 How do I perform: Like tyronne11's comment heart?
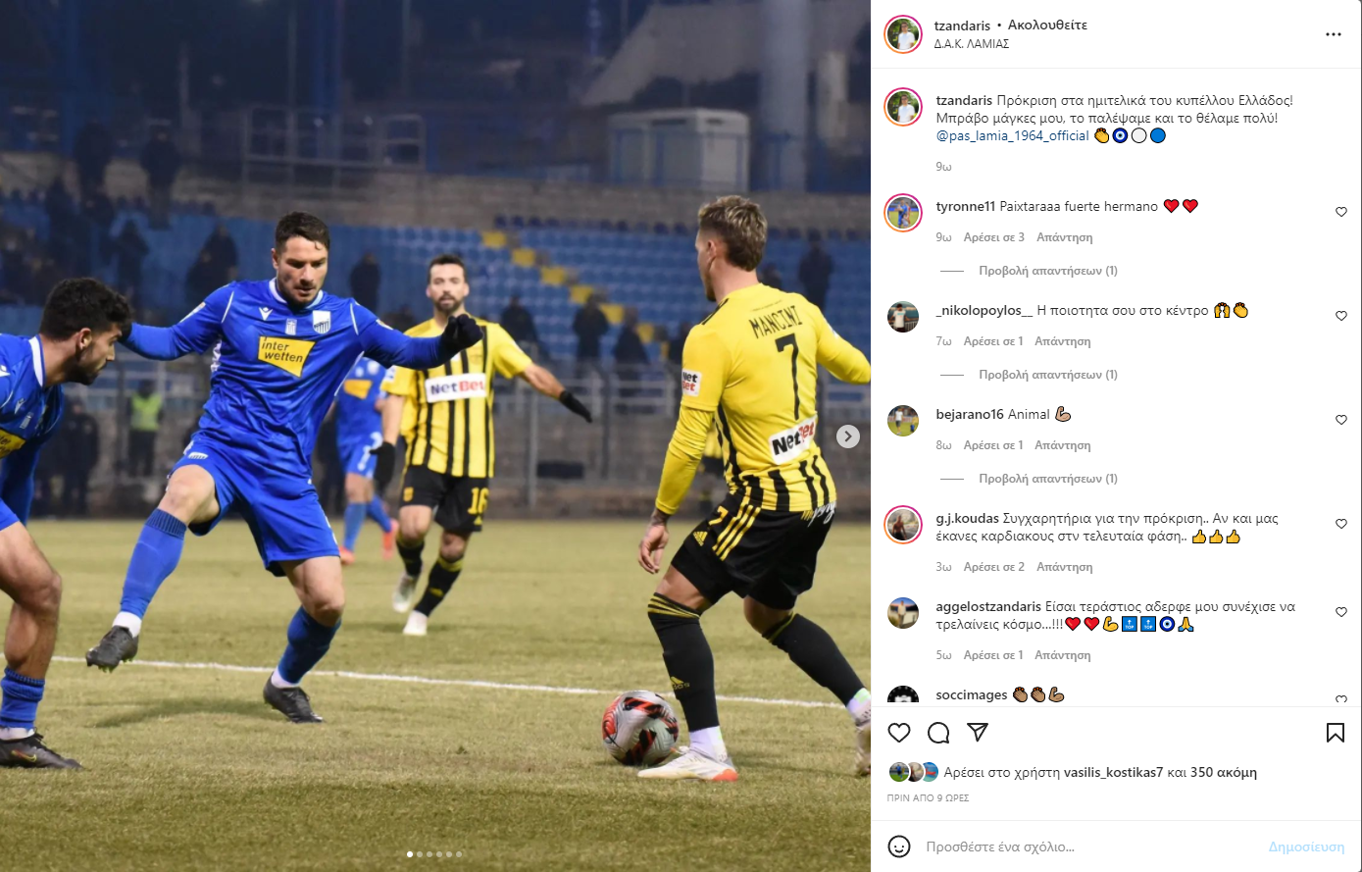coord(1341,212)
